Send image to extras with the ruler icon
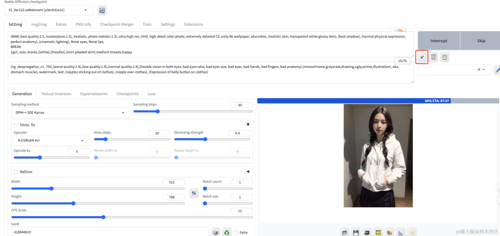The height and width of the screenshot is (236, 500). pos(400,232)
